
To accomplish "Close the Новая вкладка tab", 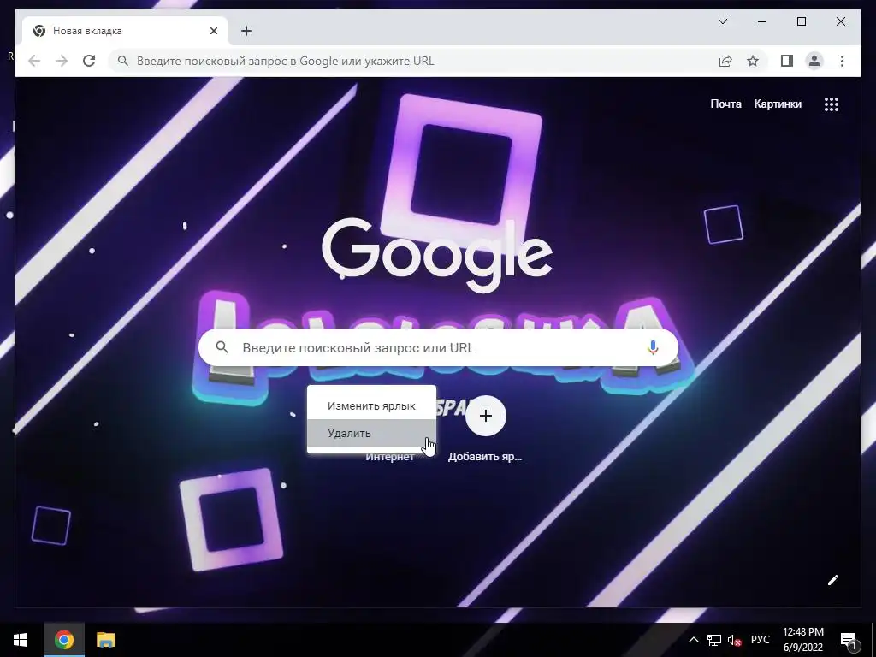I will point(213,31).
